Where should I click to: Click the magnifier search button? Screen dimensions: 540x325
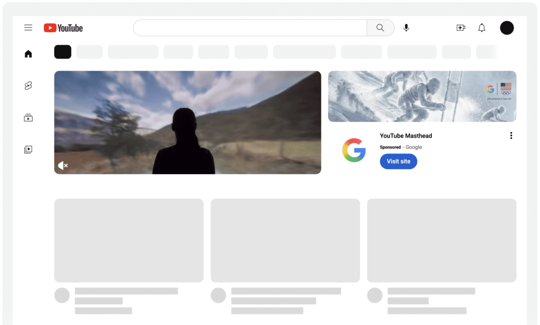pyautogui.click(x=380, y=28)
